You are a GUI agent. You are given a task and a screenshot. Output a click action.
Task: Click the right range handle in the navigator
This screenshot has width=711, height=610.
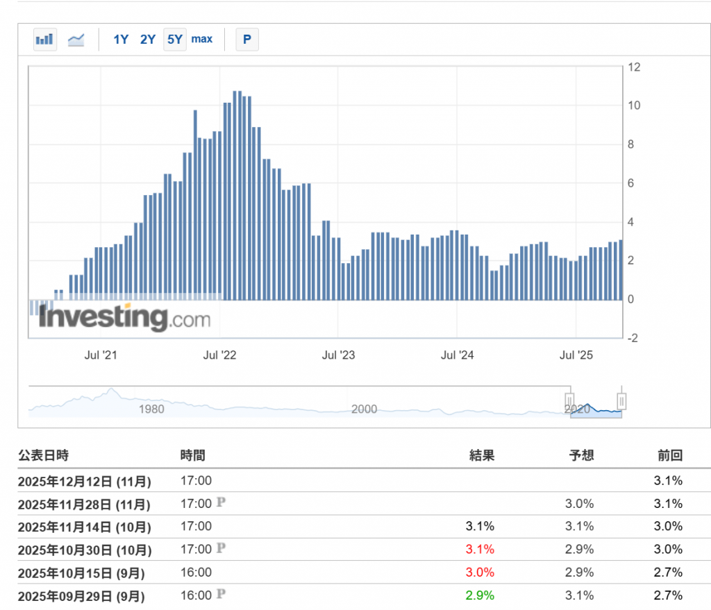[622, 402]
